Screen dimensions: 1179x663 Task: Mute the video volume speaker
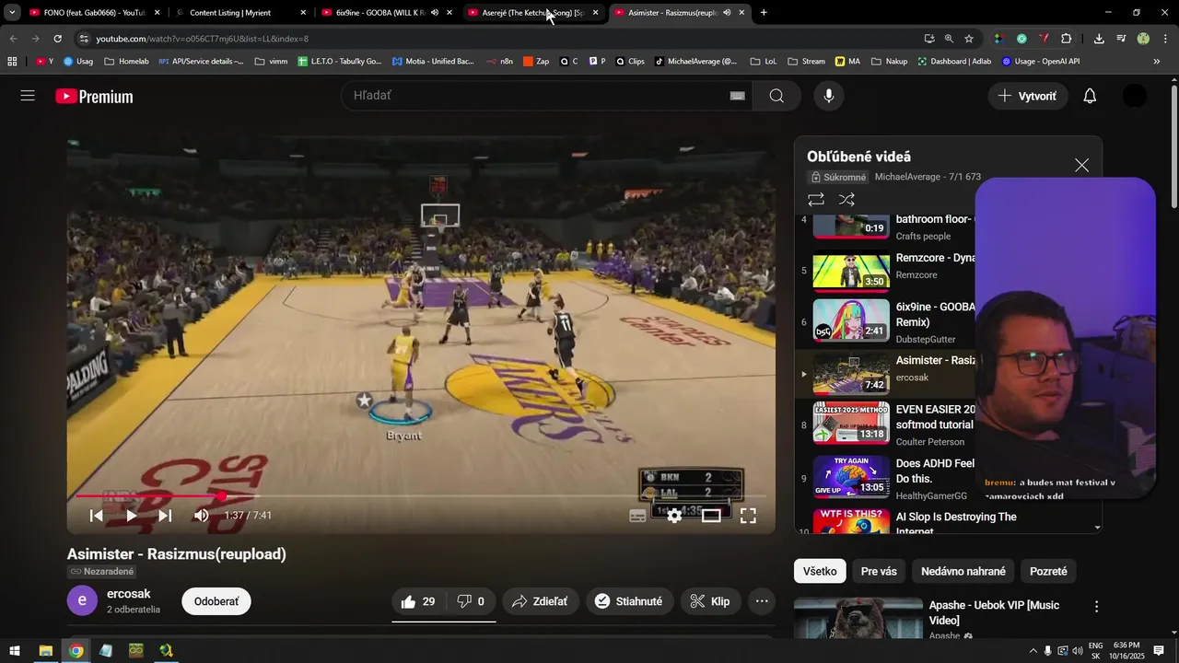click(x=202, y=516)
